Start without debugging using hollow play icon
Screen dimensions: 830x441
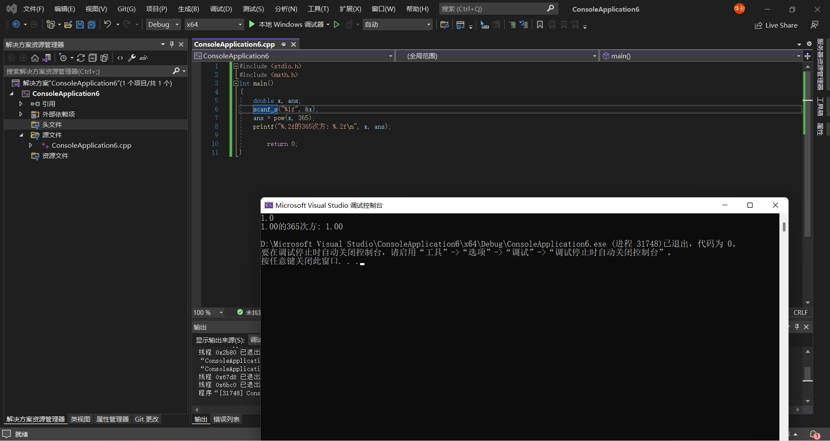pyautogui.click(x=337, y=25)
